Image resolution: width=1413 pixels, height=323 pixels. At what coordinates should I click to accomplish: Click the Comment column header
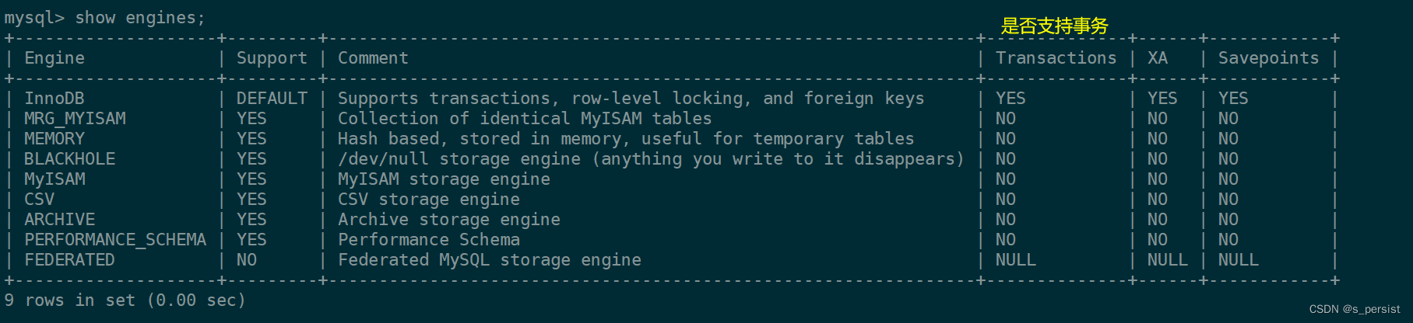373,58
